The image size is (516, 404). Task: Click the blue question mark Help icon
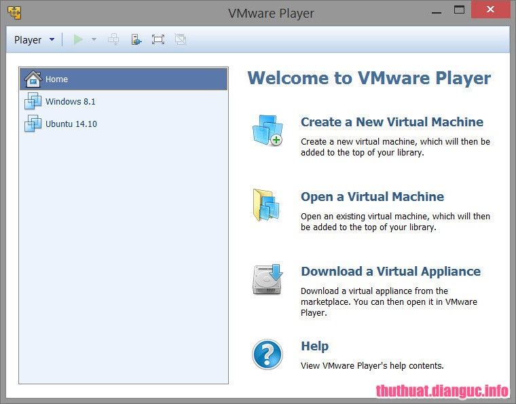point(268,354)
